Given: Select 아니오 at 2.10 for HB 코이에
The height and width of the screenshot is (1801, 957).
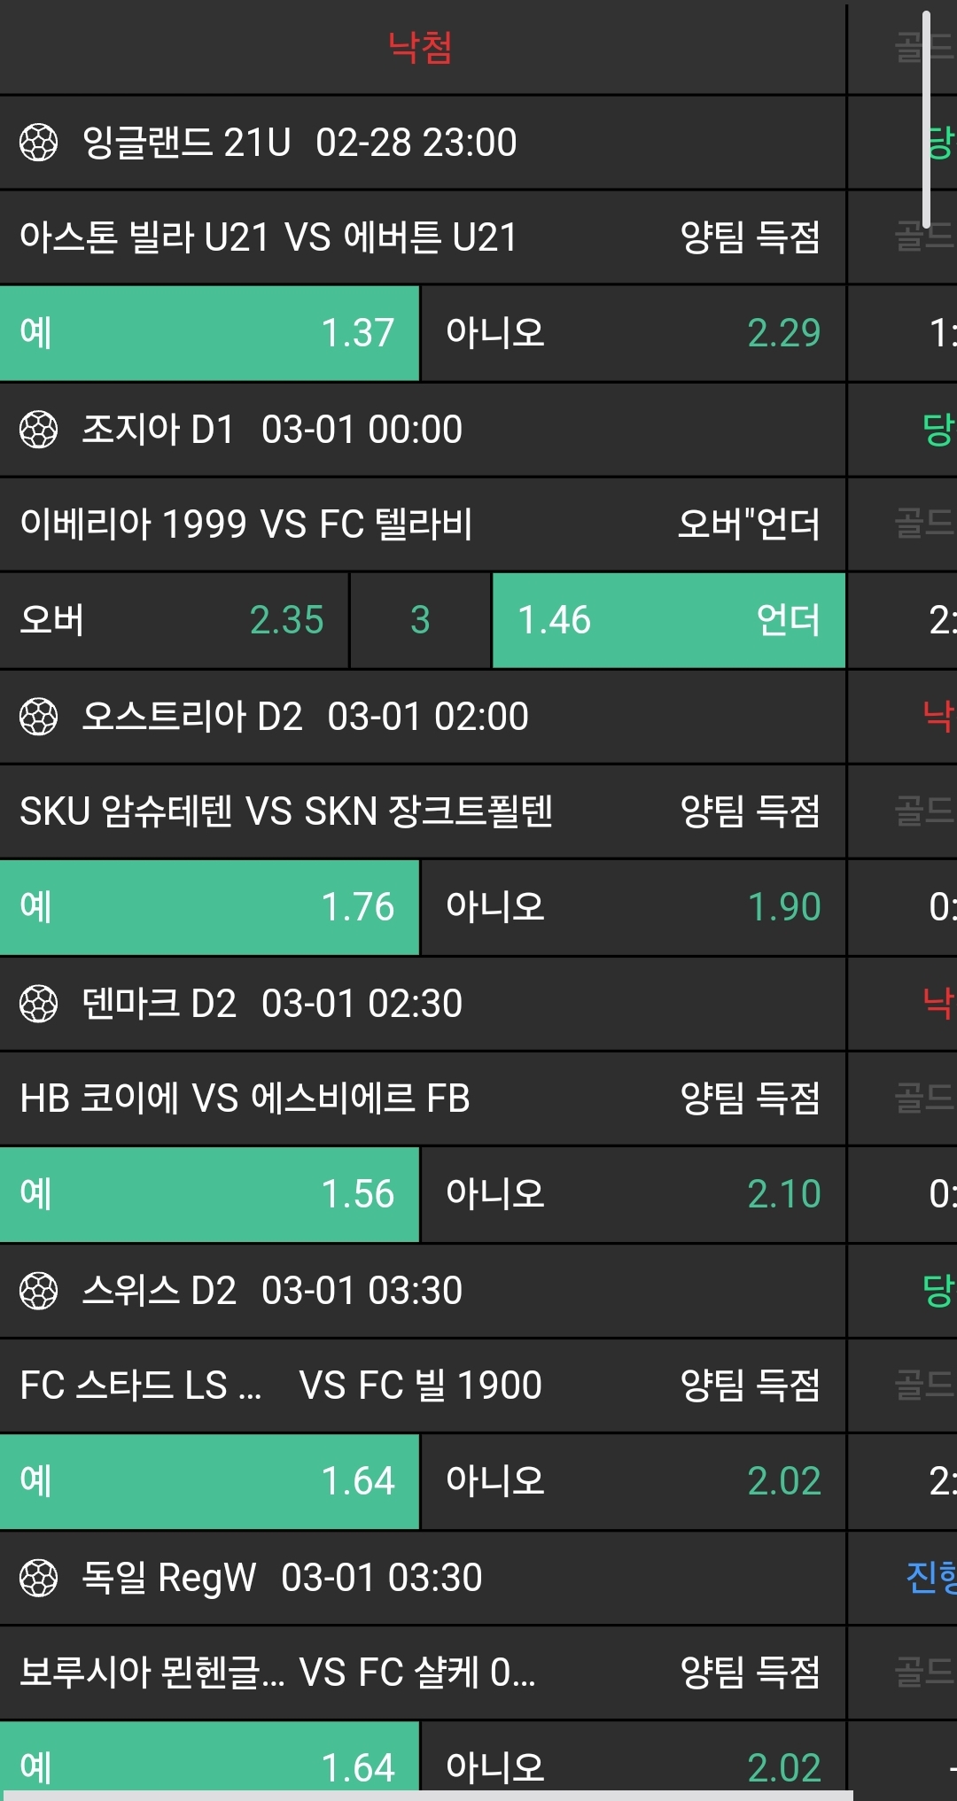Looking at the screenshot, I should point(633,1194).
